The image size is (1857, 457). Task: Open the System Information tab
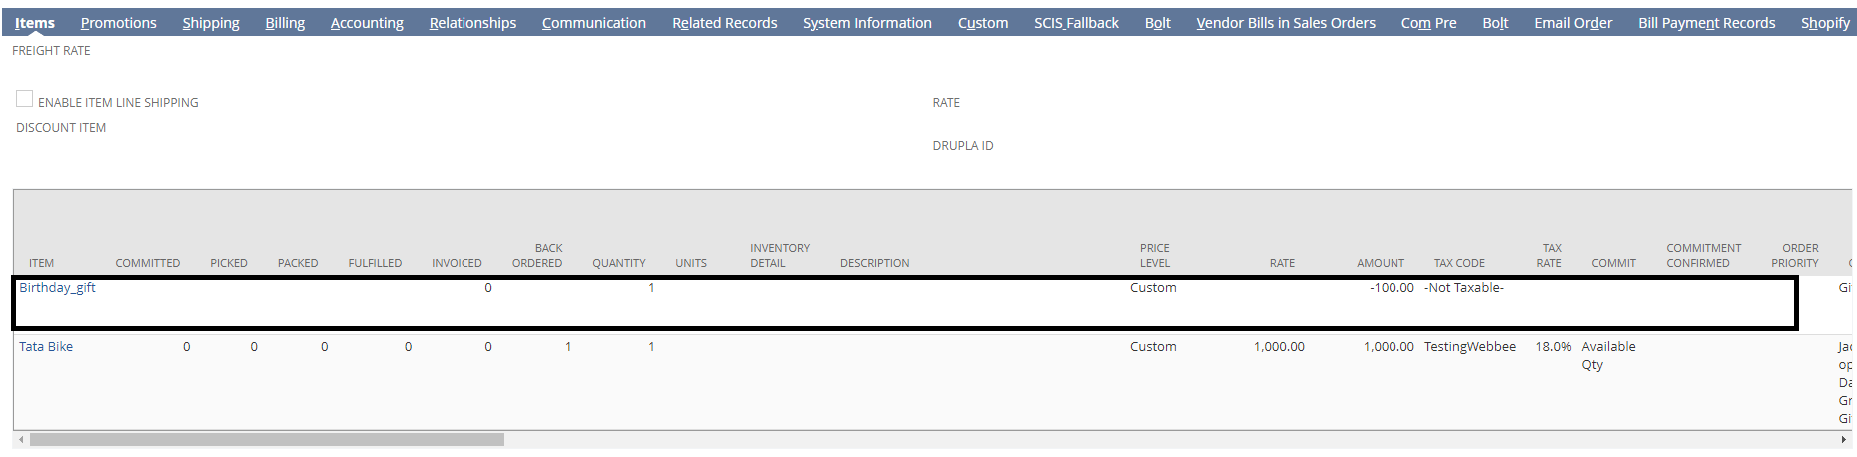pos(867,23)
